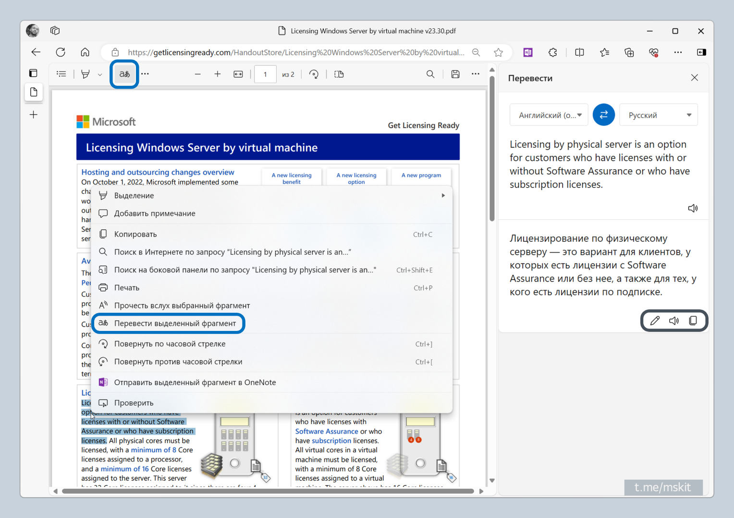Choose Печать from context menu
Image resolution: width=734 pixels, height=518 pixels.
click(x=272, y=288)
